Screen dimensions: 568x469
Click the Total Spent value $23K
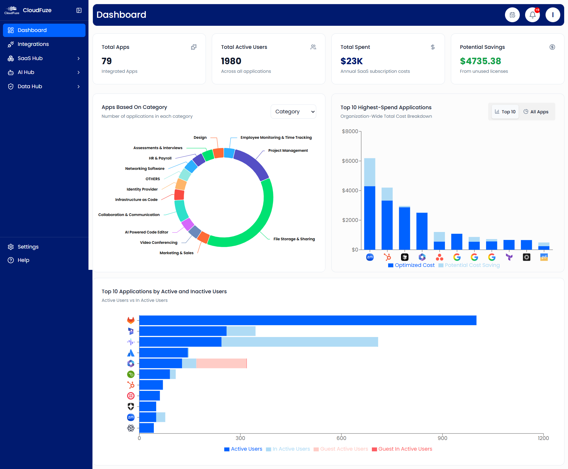point(351,61)
